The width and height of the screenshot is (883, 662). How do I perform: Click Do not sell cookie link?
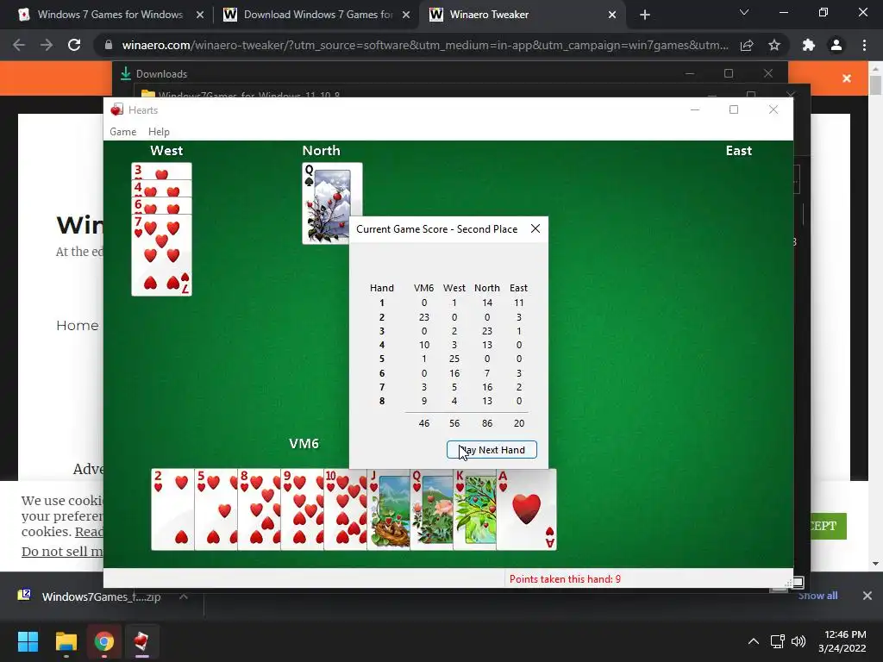tap(62, 552)
